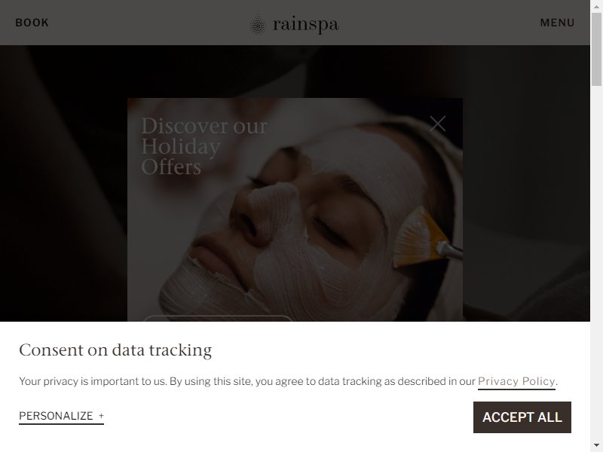This screenshot has height=452, width=603.
Task: Open the Privacy Policy link
Action: click(516, 381)
